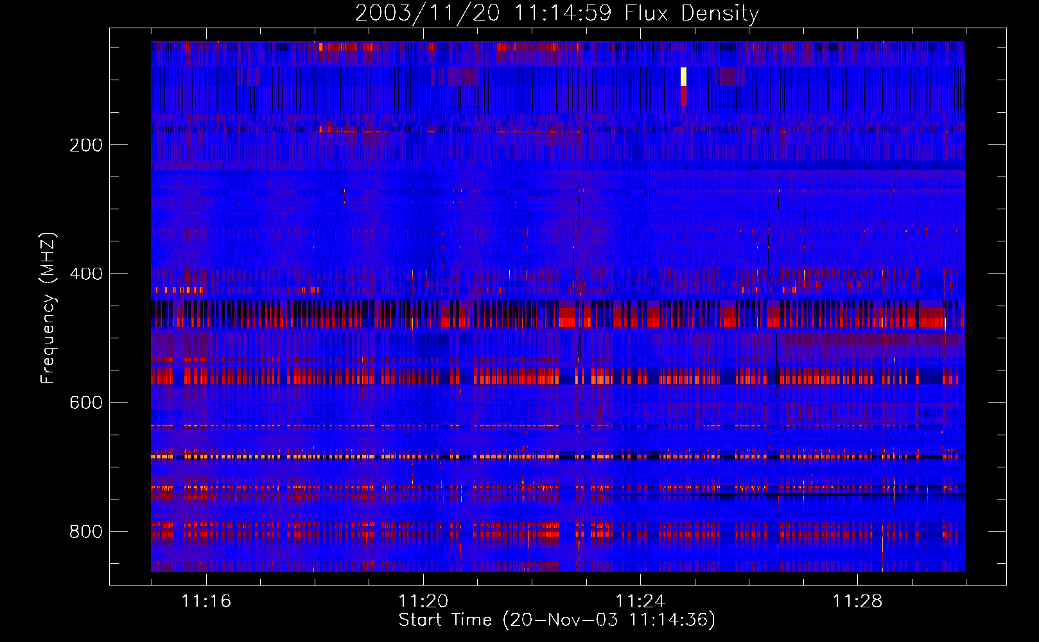Click the 400 frequency tick label

click(x=86, y=274)
